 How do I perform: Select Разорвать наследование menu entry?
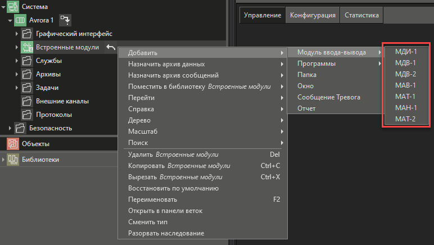tap(203, 233)
